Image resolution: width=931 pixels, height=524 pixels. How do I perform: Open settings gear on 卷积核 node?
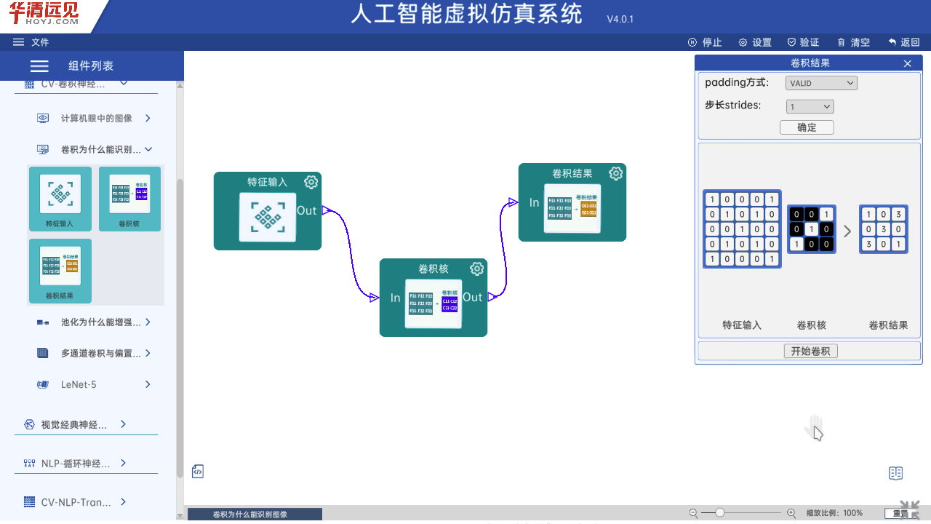click(476, 269)
